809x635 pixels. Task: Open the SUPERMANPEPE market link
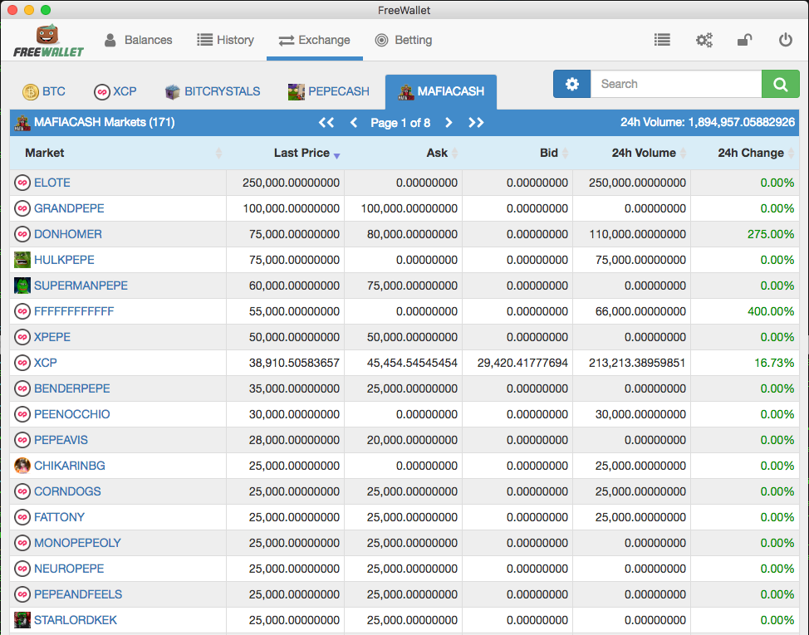[81, 286]
